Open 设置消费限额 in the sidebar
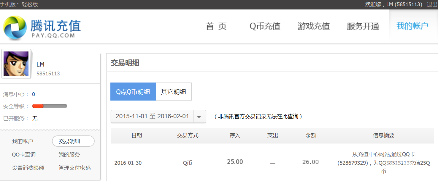The image size is (438, 181). pos(28,168)
